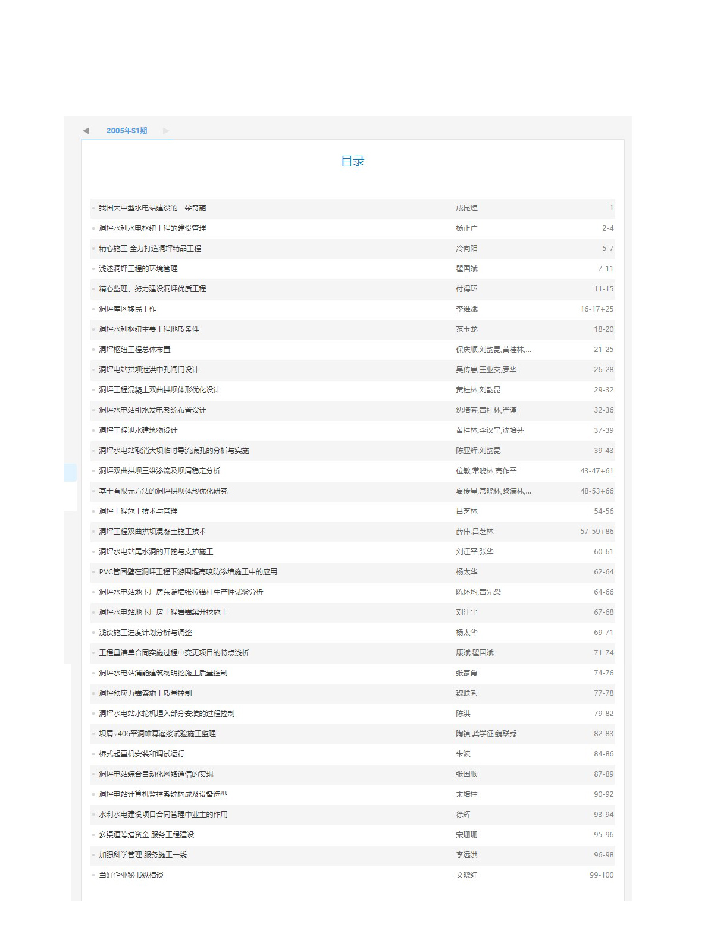Click author name 吕芝林
Viewport: 714px width, 927px height.
click(x=466, y=511)
